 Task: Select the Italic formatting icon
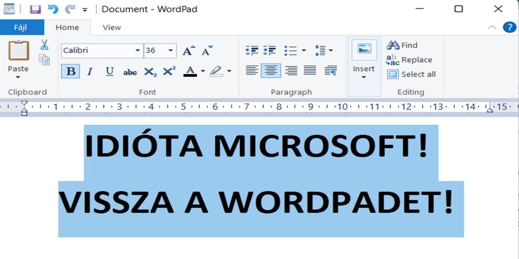pyautogui.click(x=90, y=71)
